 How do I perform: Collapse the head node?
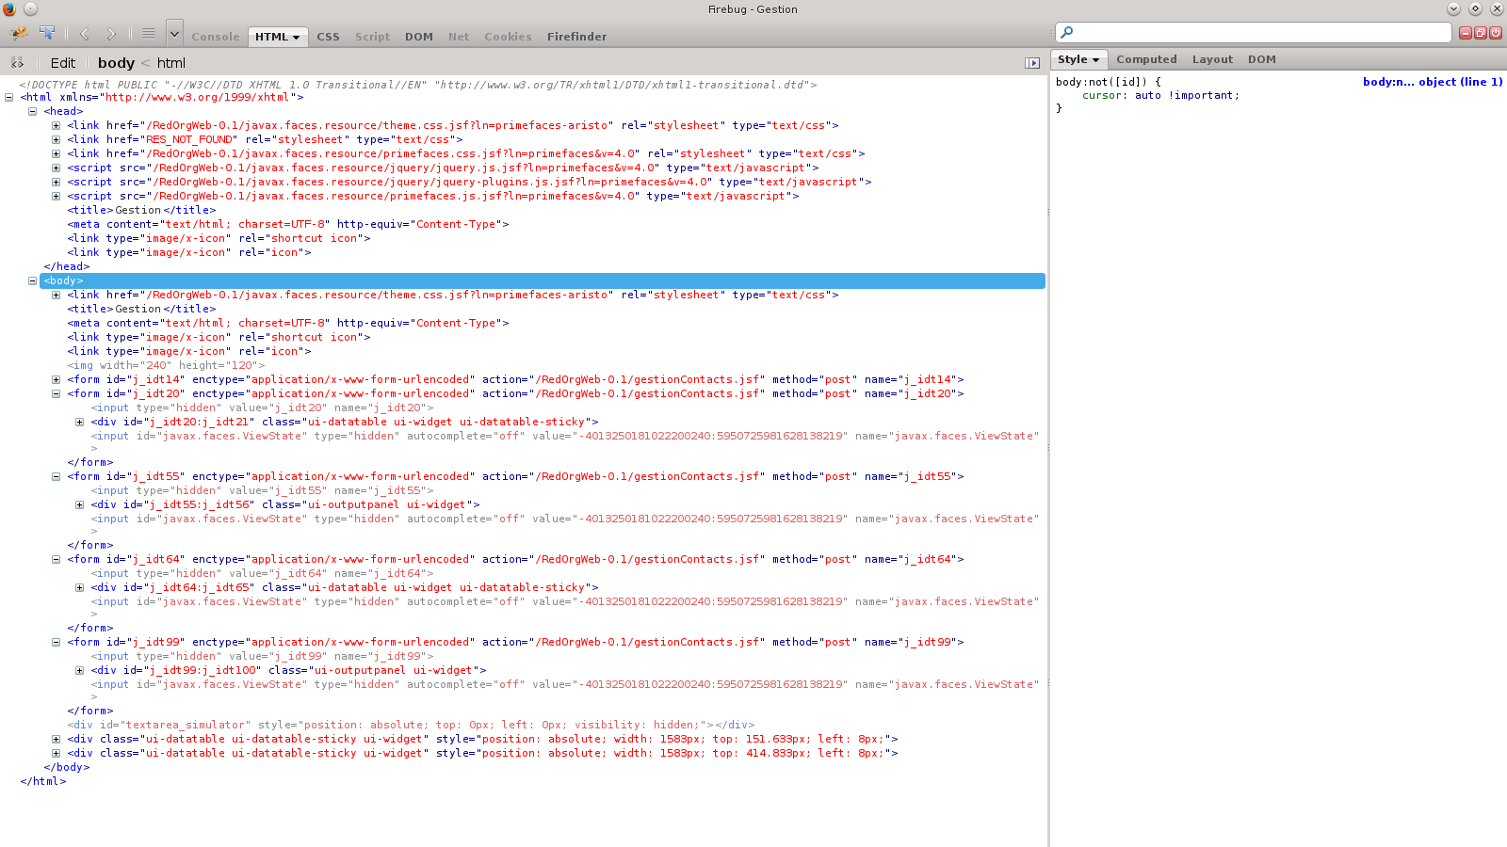32,111
